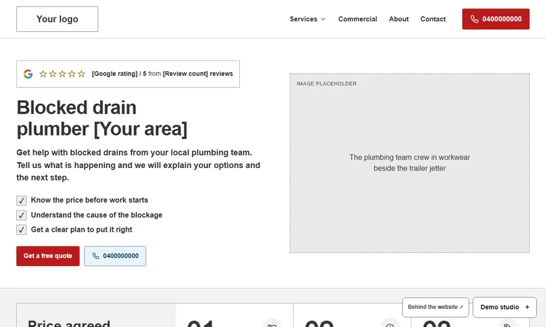Open the Behind the website link
Image resolution: width=546 pixels, height=327 pixels.
[x=435, y=307]
